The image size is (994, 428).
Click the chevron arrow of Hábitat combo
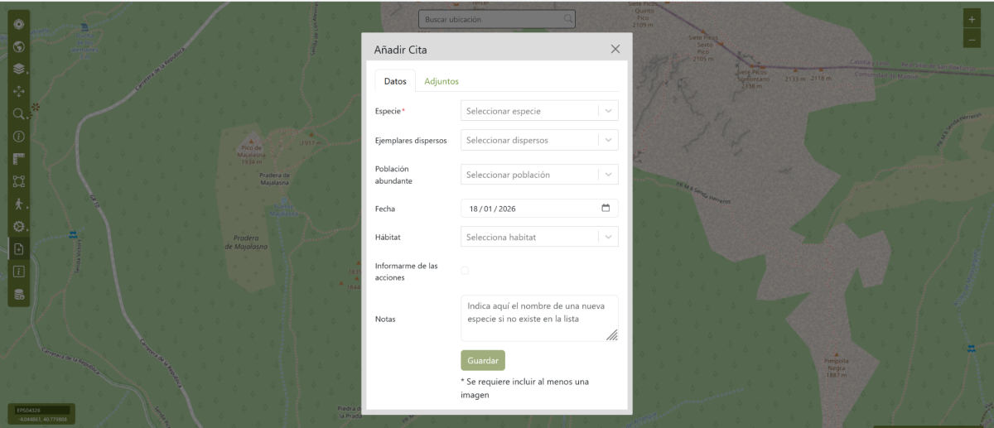pyautogui.click(x=608, y=237)
